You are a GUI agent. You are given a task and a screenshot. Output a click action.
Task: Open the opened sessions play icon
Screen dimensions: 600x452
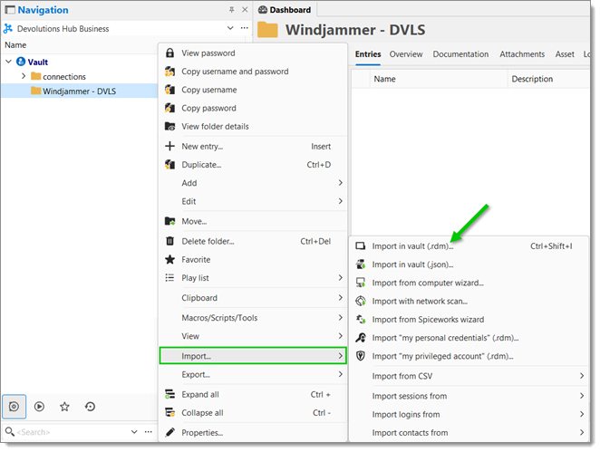pyautogui.click(x=39, y=407)
